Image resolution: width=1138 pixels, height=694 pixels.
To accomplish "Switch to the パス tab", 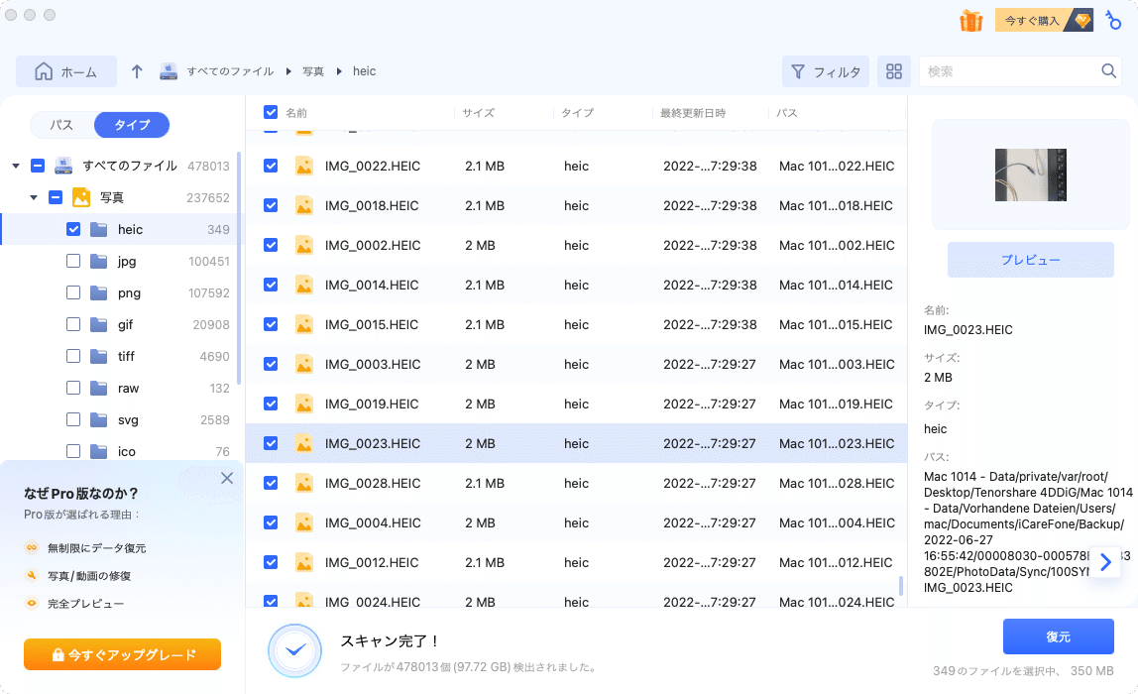I will 61,125.
